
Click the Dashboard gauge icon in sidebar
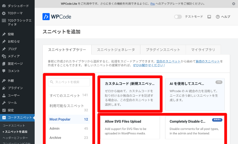click(4, 6)
